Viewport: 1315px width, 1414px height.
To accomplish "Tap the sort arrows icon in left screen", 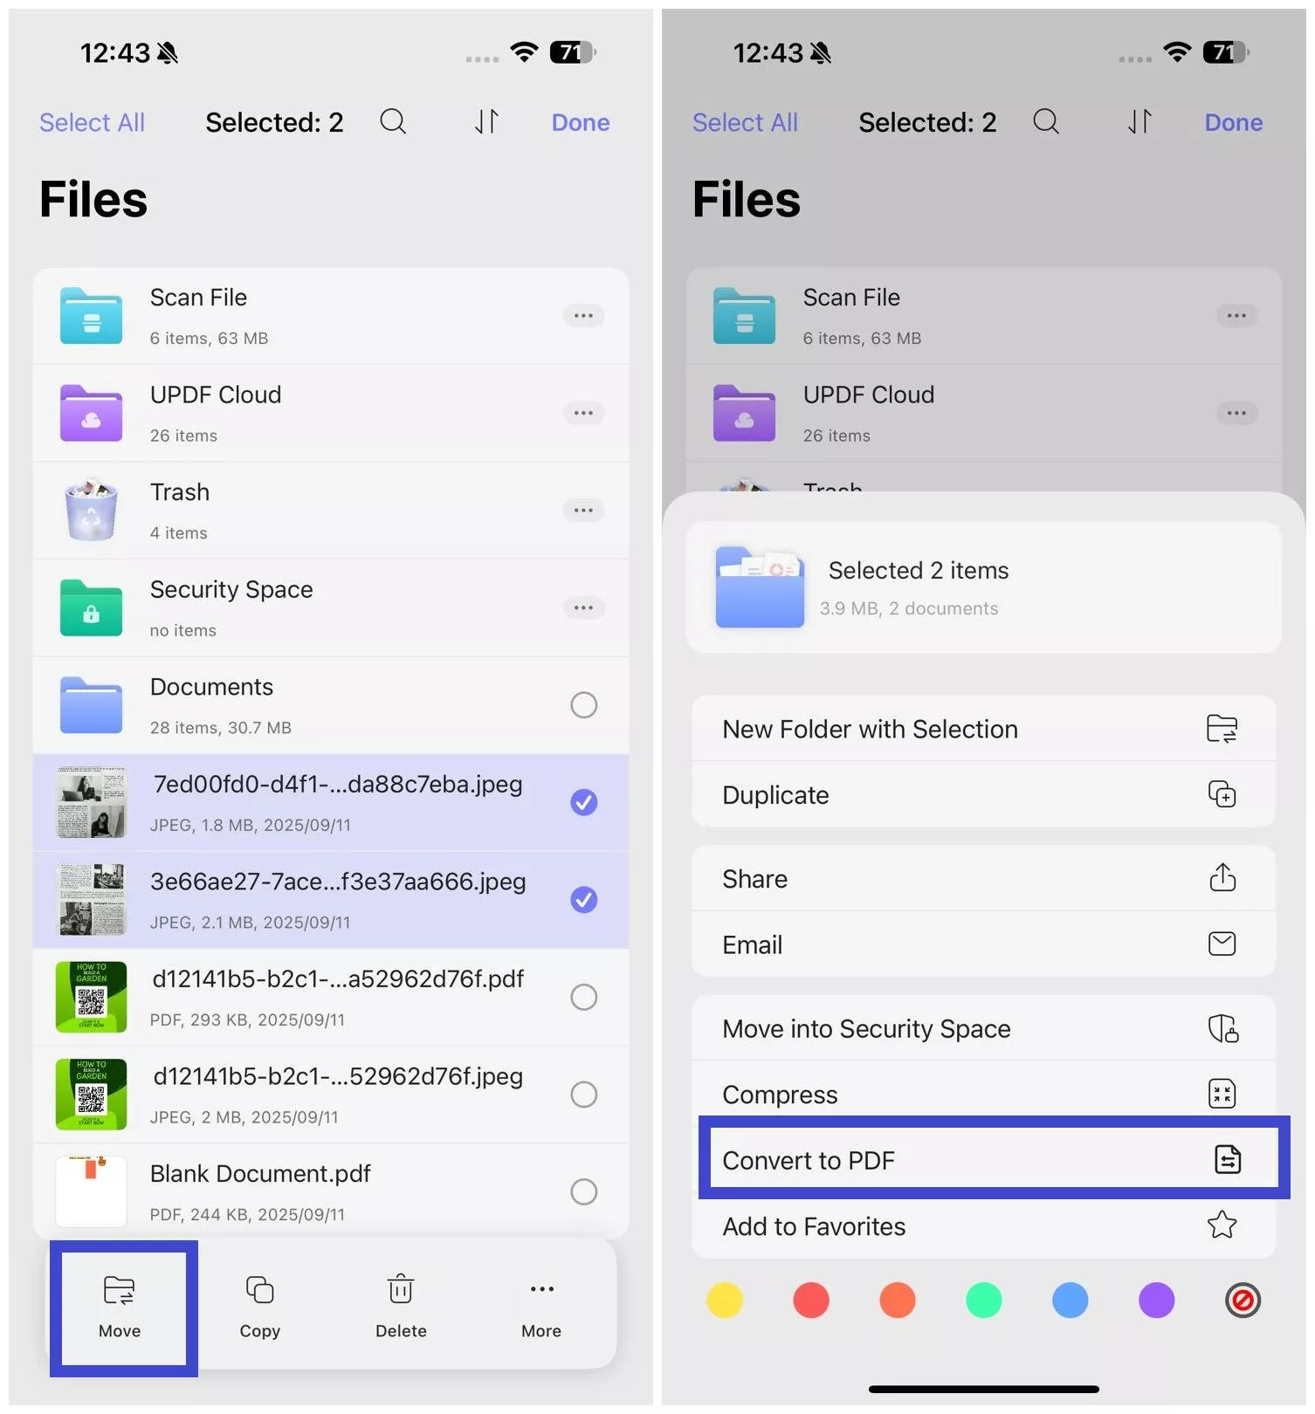I will [x=486, y=121].
